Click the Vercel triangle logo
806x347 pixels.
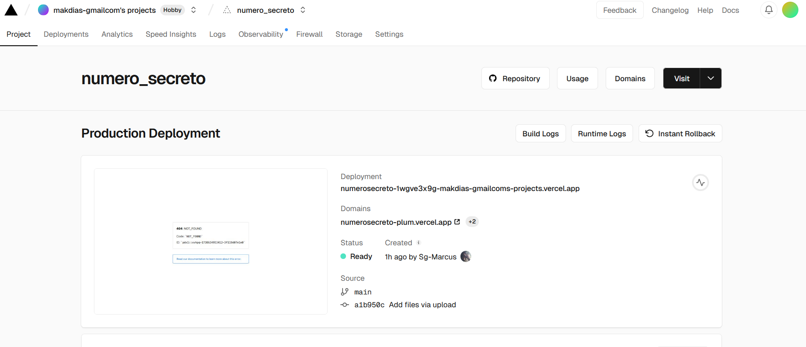click(11, 10)
